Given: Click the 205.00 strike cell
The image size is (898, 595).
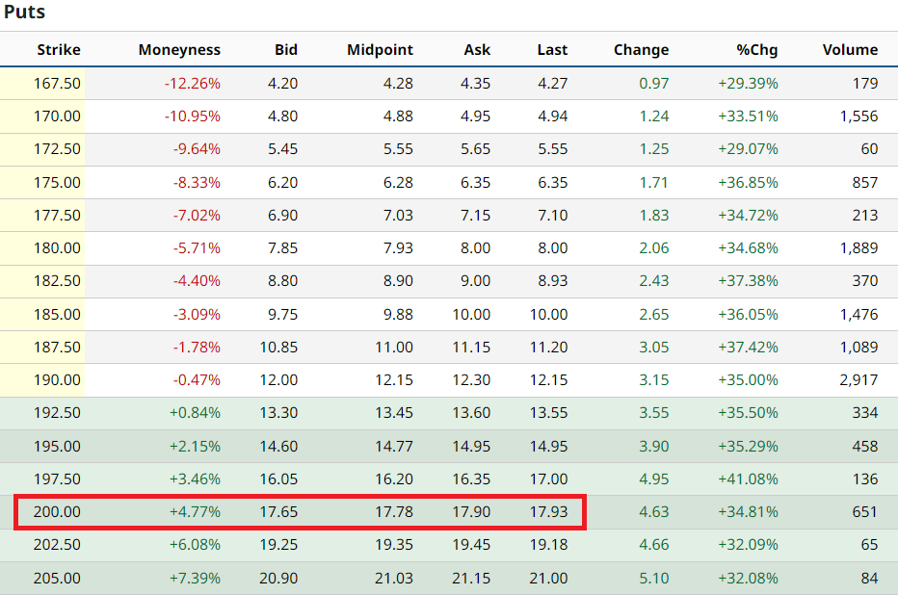Looking at the screenshot, I should point(59,579).
